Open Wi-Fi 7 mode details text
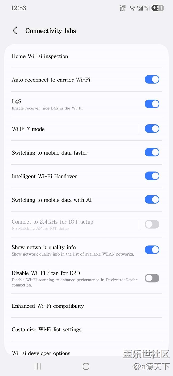 [x=28, y=129]
